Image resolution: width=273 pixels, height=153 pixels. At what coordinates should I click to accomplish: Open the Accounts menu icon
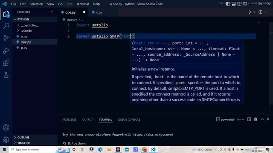click(6, 127)
